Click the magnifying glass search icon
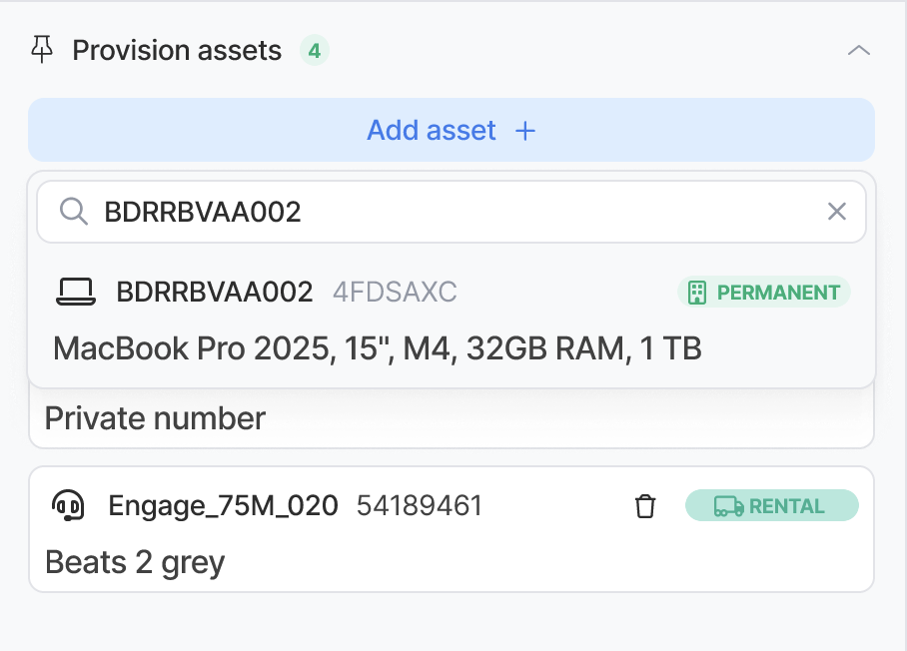This screenshot has width=907, height=651. 73,212
